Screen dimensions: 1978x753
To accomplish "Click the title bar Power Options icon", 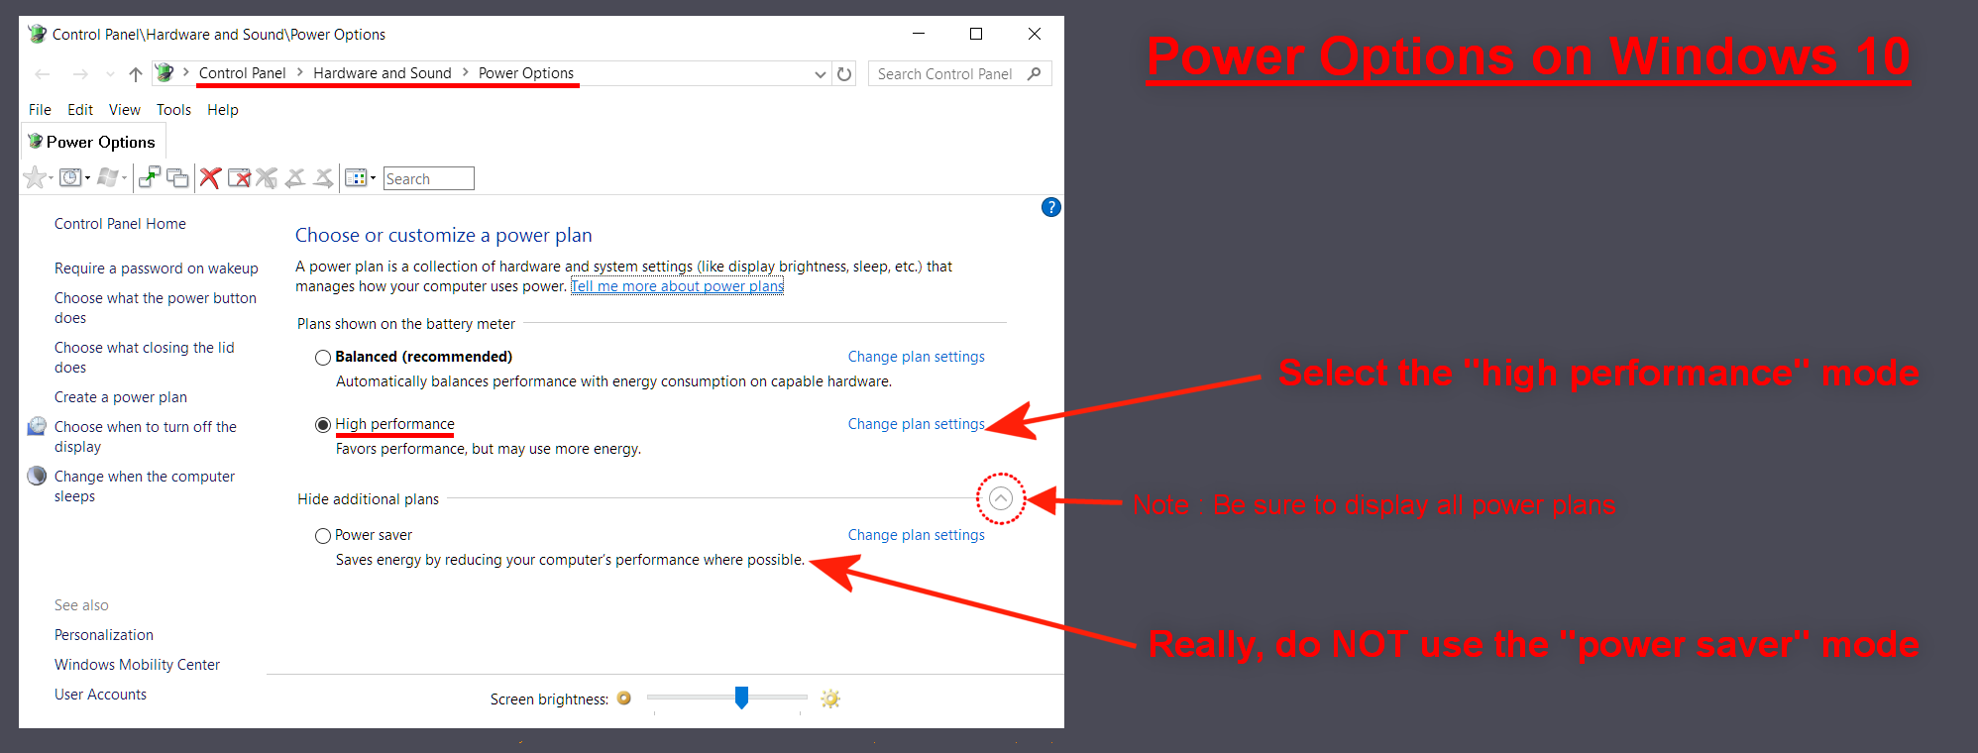I will coord(38,34).
